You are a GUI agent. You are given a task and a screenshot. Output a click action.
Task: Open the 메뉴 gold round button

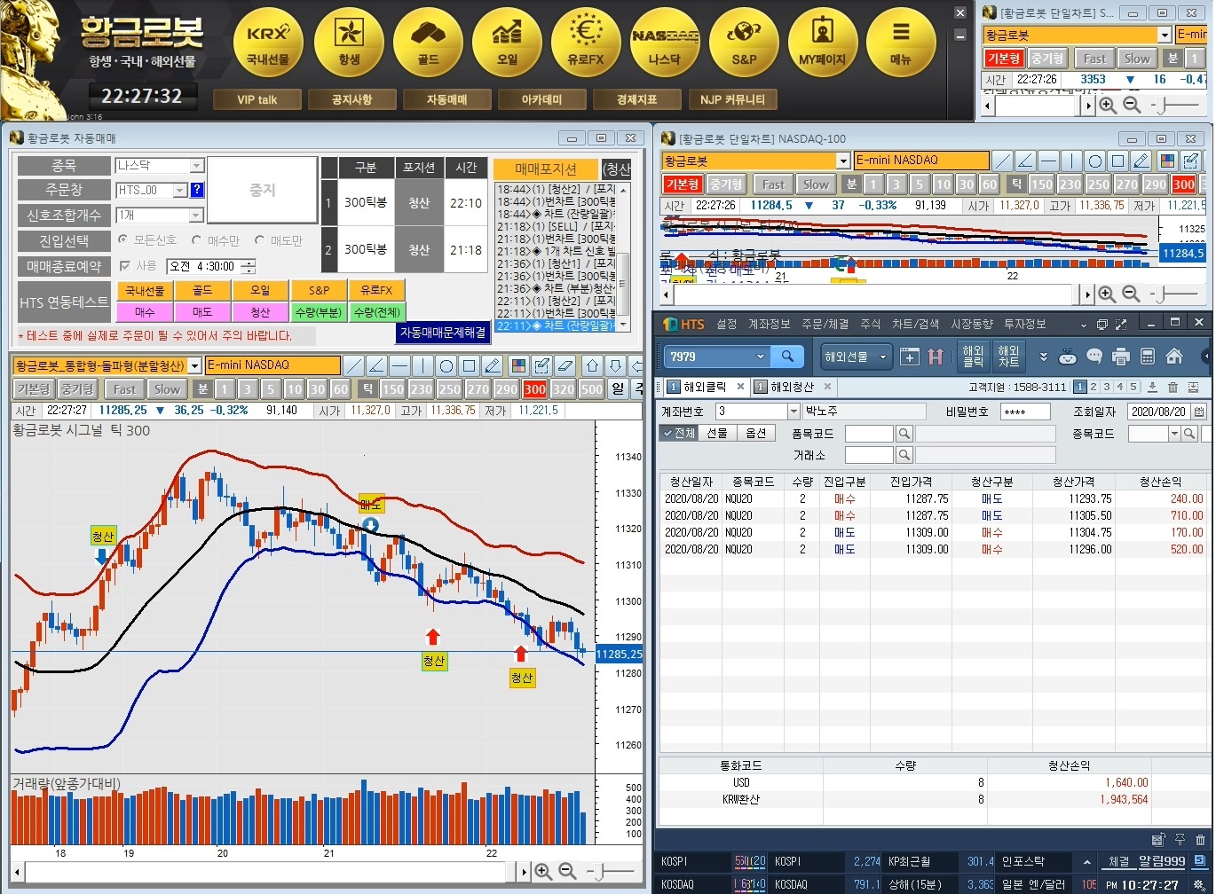point(901,43)
